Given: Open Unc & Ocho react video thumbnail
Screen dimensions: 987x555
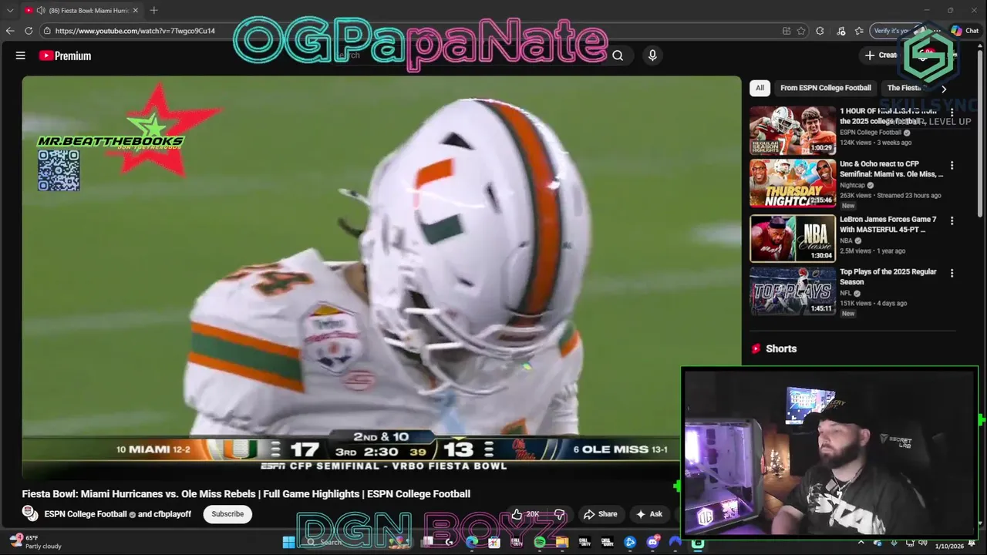Looking at the screenshot, I should (x=793, y=183).
